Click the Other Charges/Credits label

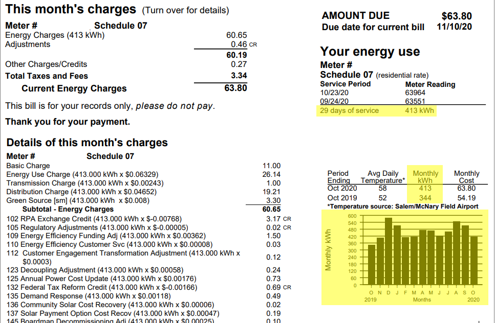(46, 64)
